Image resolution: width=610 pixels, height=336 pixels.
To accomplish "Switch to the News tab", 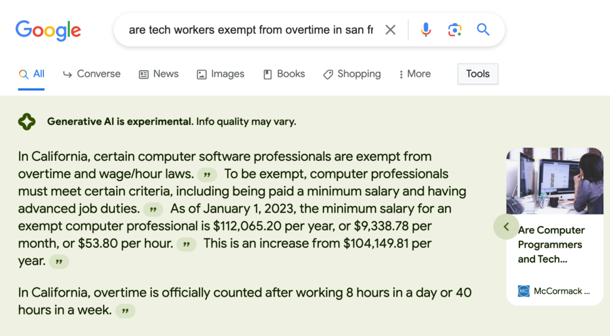I will pos(158,74).
